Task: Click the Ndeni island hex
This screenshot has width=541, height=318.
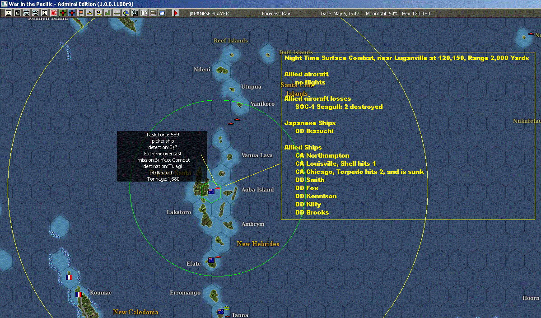Action: (x=222, y=71)
